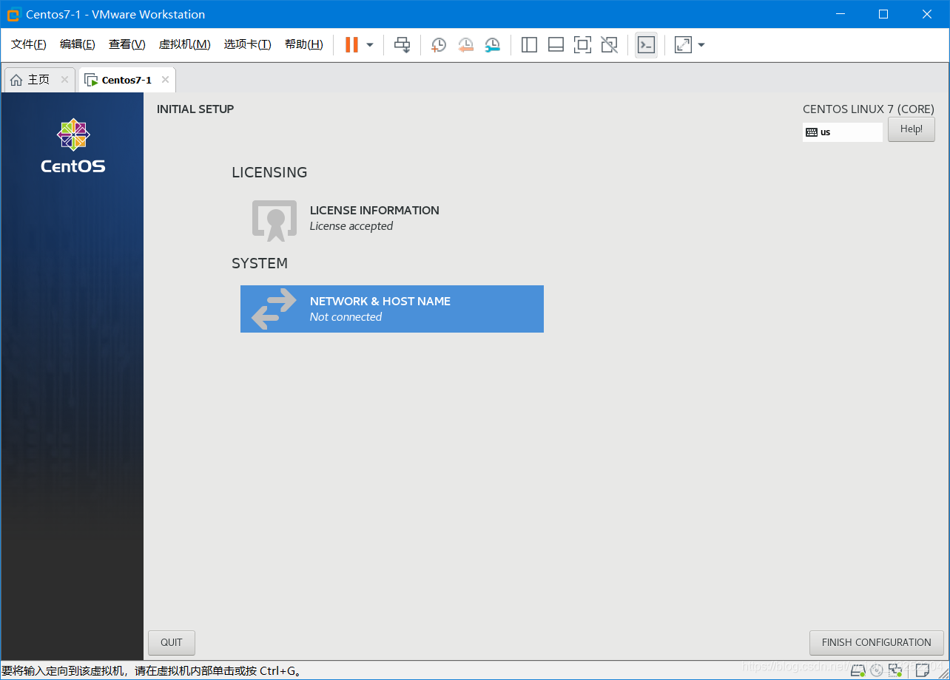Click the QUIT button
The image size is (950, 680).
pos(172,642)
